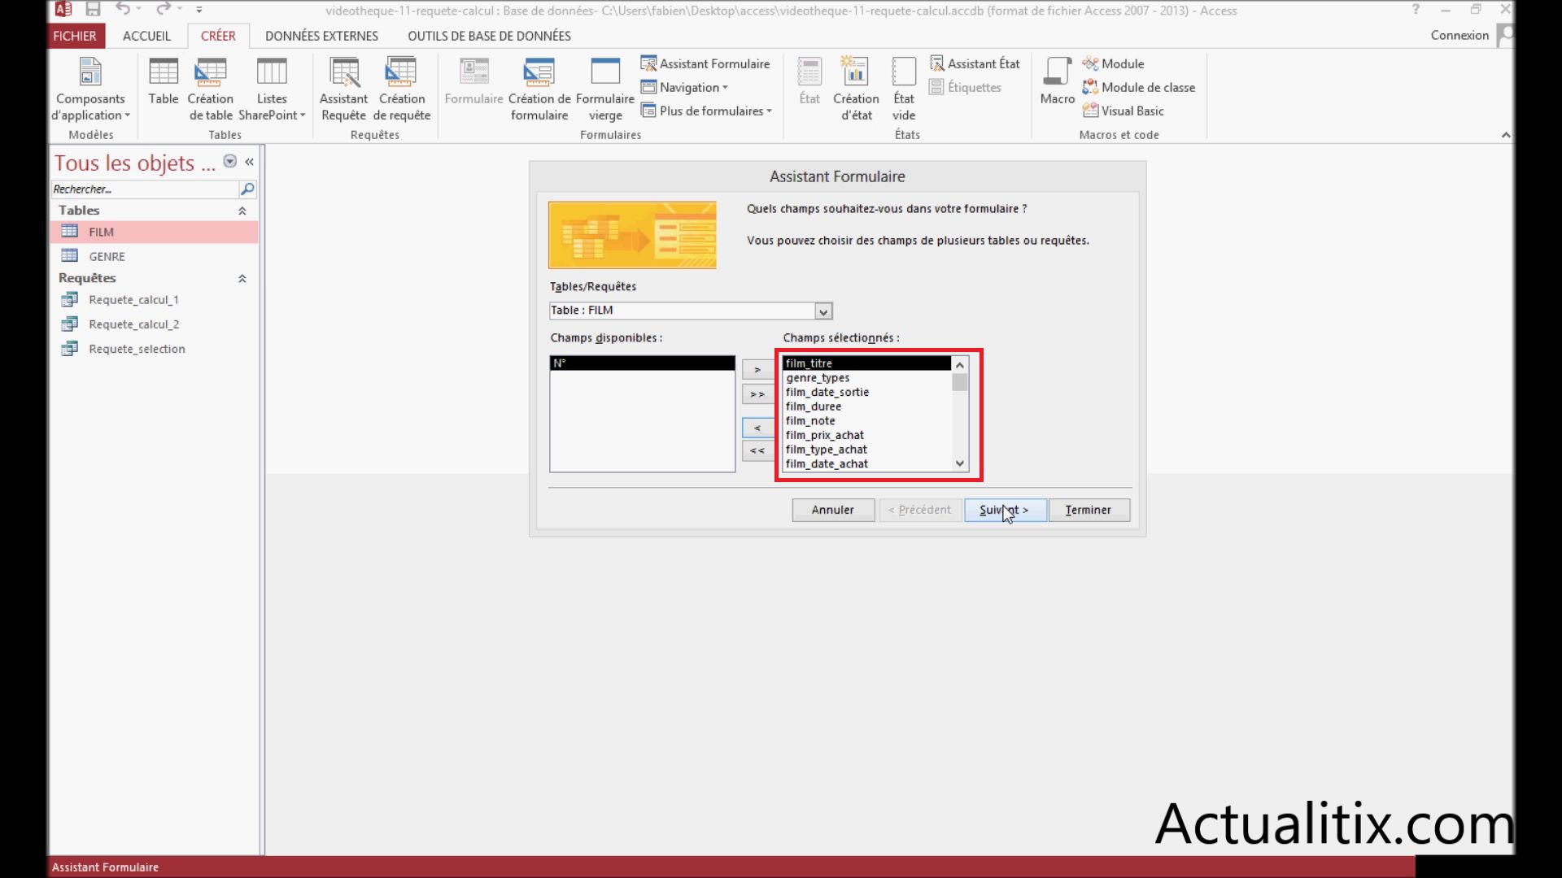
Task: Collapse the ribbon with the arrow
Action: (x=1506, y=135)
